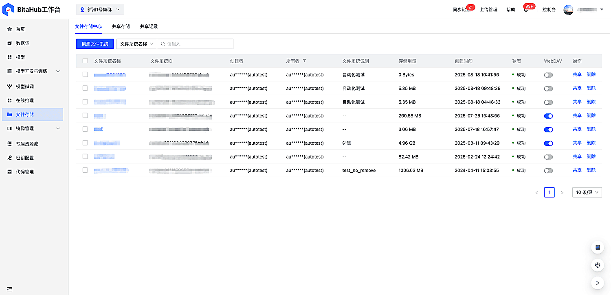Image resolution: width=611 pixels, height=295 pixels.
Task: Switch to the 共享存储 tab
Action: (121, 26)
